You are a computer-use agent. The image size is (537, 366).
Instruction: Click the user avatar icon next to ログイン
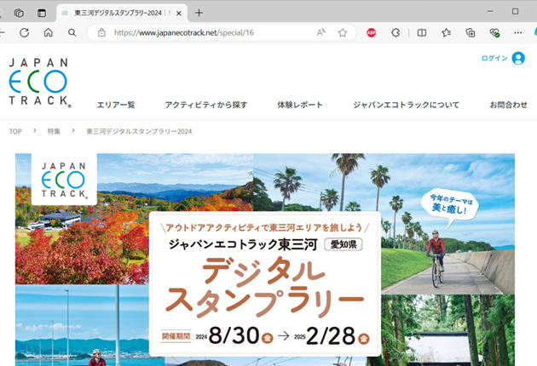coord(518,58)
